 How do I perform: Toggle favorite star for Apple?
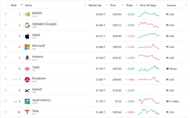(6, 36)
